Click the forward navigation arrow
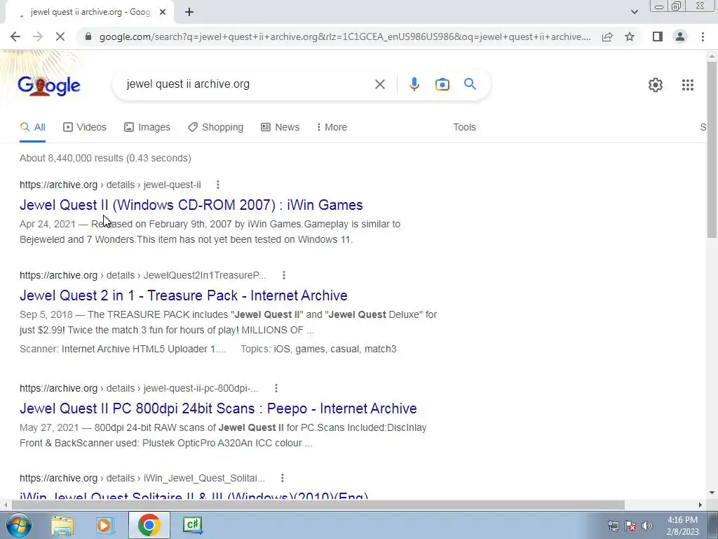The height and width of the screenshot is (539, 718). tap(38, 36)
